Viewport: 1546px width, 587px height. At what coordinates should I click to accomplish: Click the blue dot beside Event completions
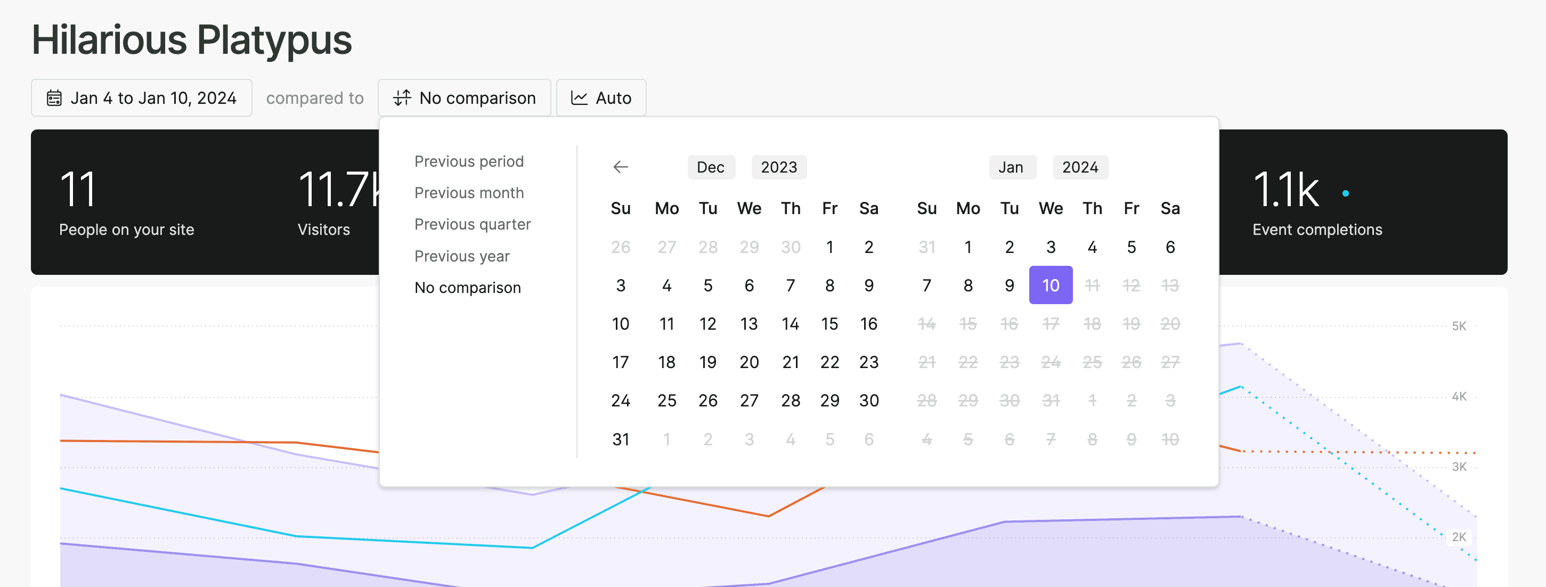1346,193
